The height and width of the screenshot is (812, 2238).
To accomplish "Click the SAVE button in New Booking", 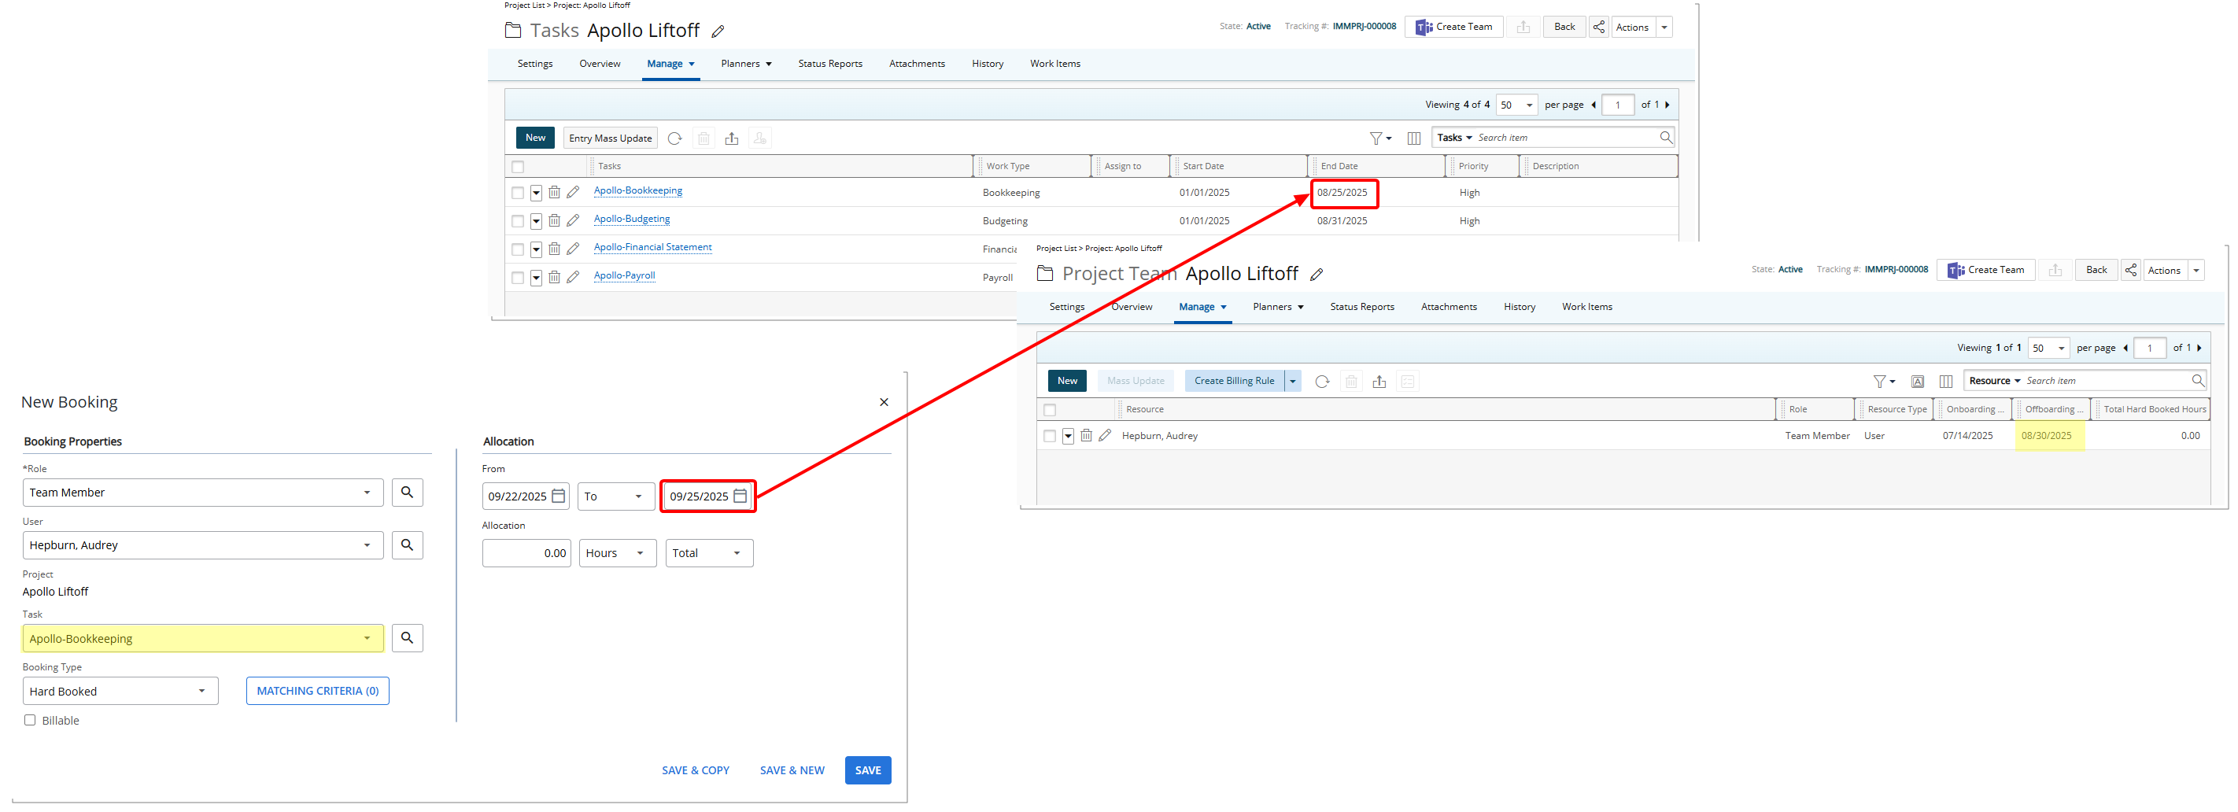I will pyautogui.click(x=867, y=770).
